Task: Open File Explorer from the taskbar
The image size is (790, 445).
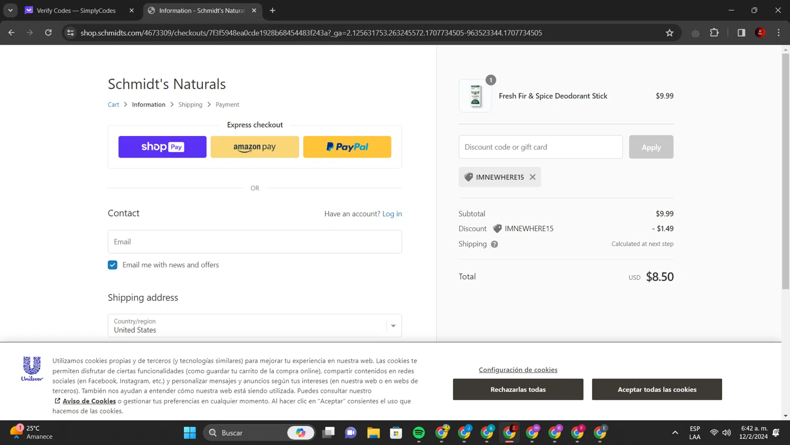Action: (373, 433)
